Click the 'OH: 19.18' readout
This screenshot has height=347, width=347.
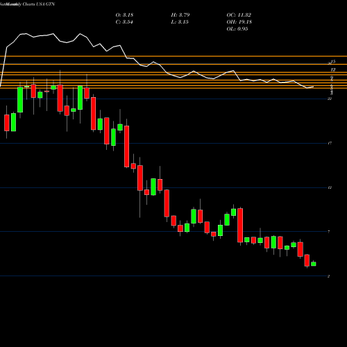[239, 22]
